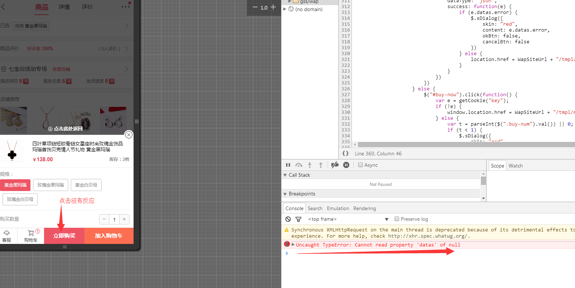Open the earrings recommended product thumbnail
575x288 pixels.
pyautogui.click(x=14, y=120)
